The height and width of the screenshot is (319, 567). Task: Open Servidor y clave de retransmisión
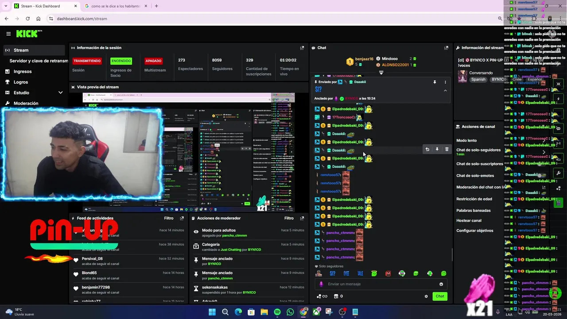39,61
